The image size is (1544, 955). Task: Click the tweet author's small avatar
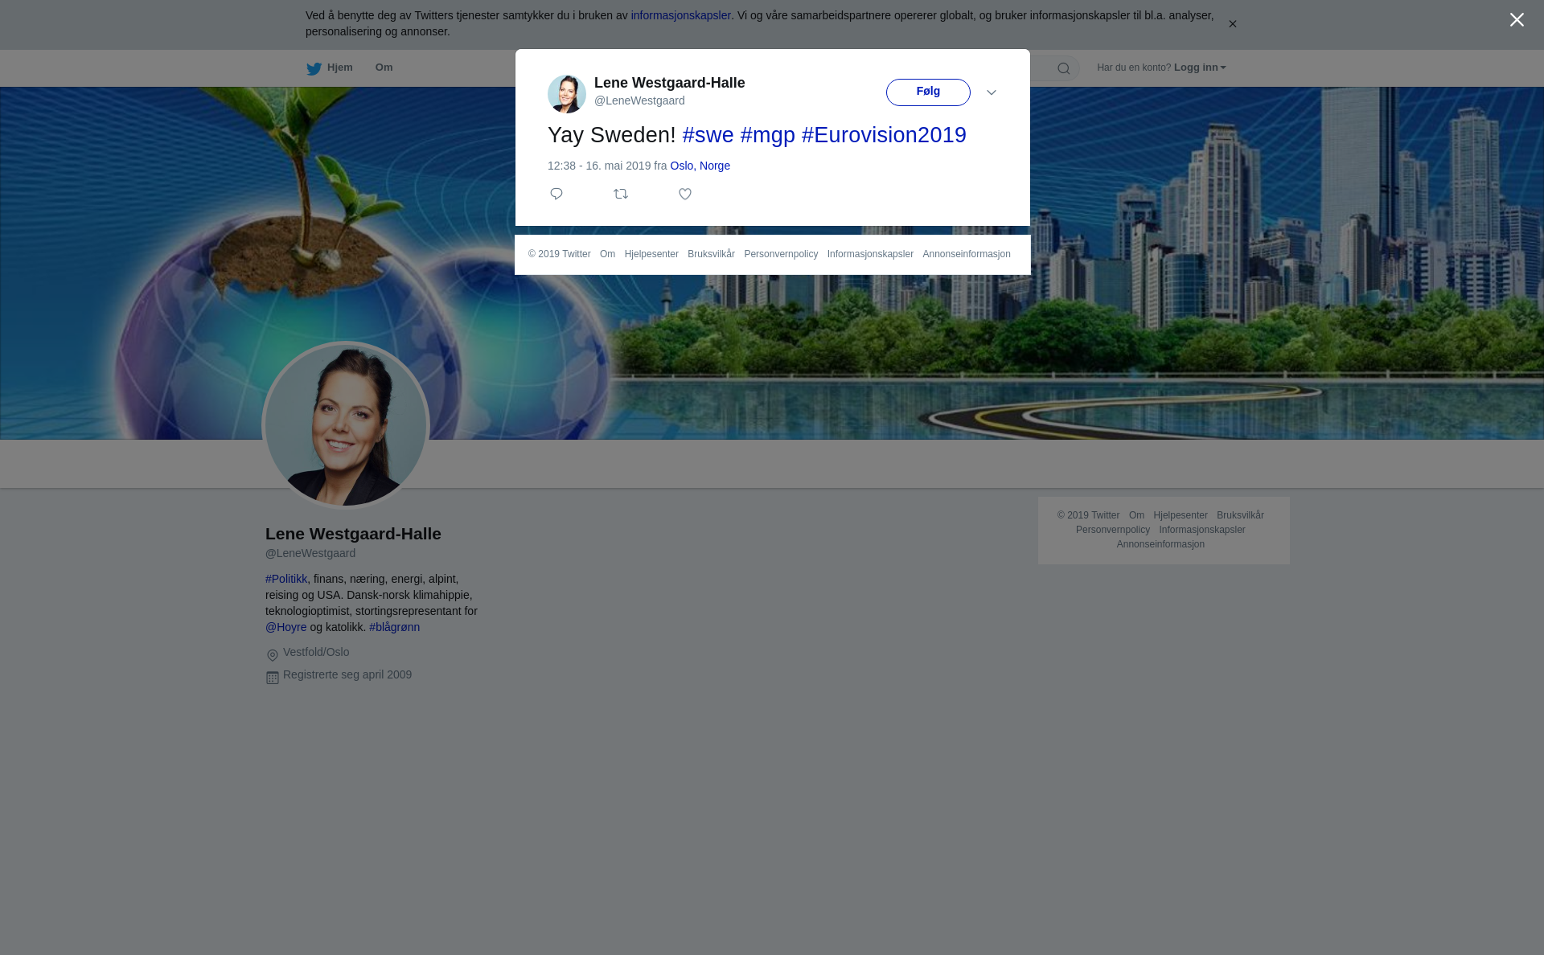click(x=567, y=93)
